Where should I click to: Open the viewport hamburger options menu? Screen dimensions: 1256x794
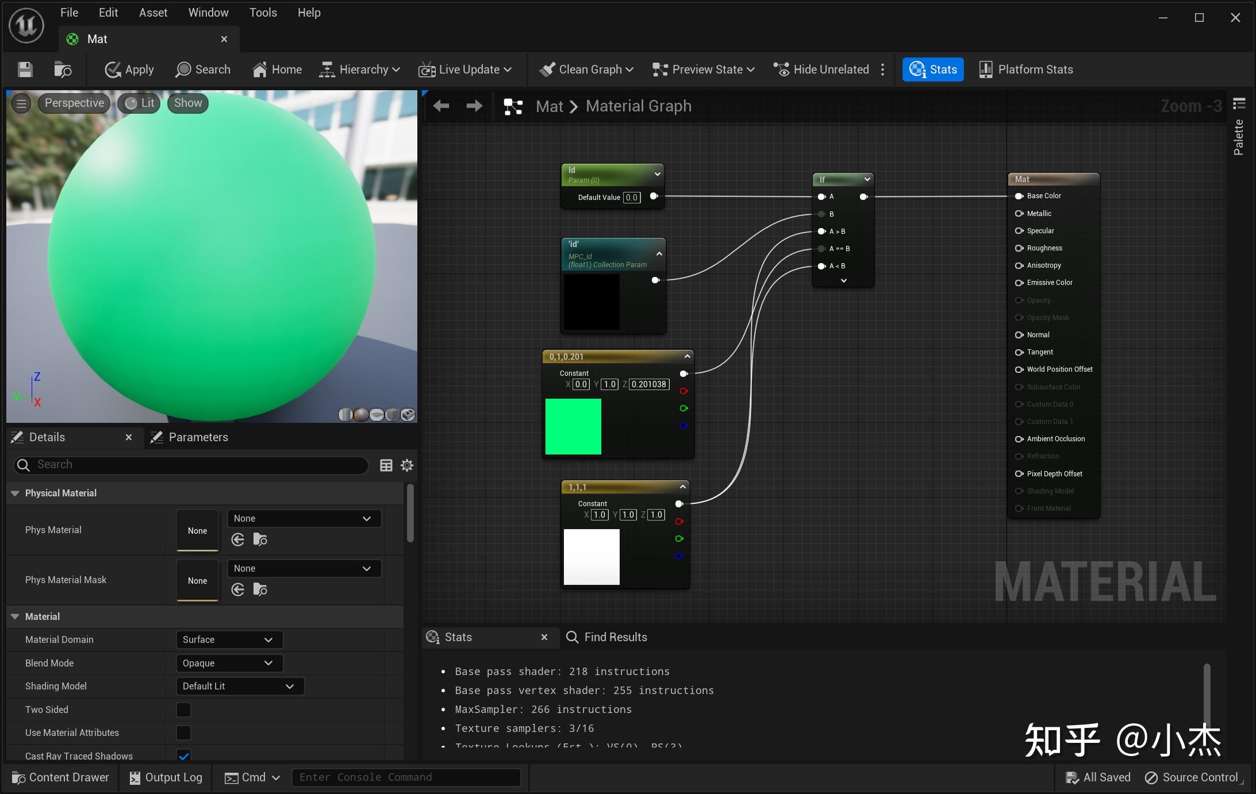coord(21,103)
